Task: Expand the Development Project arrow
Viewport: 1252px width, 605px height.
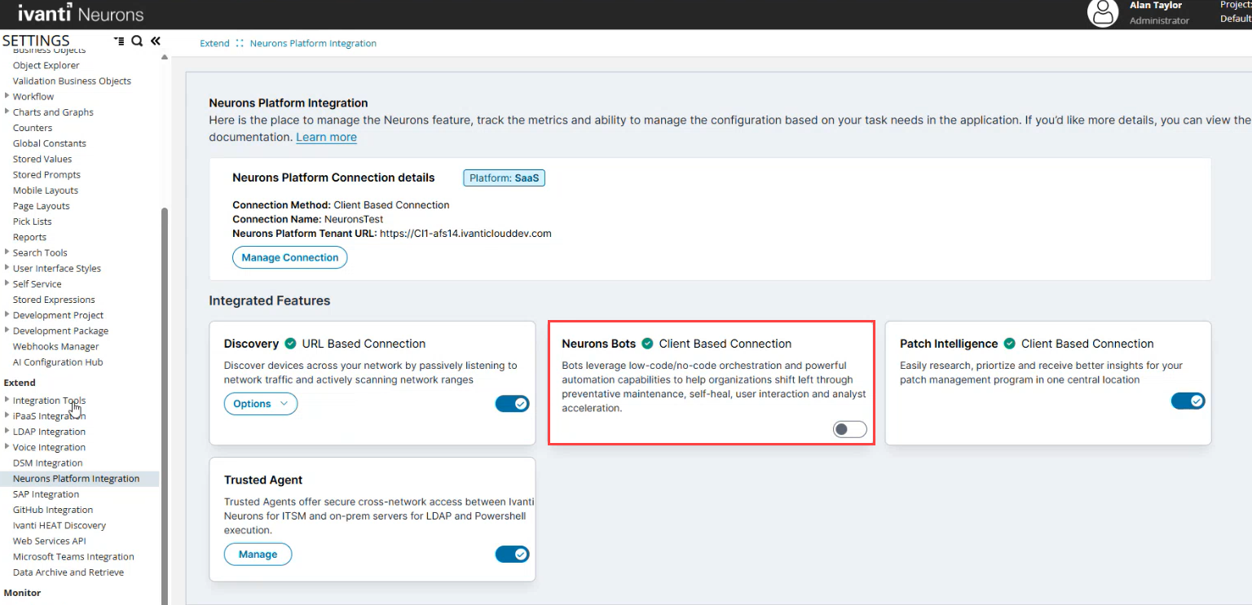Action: click(7, 315)
